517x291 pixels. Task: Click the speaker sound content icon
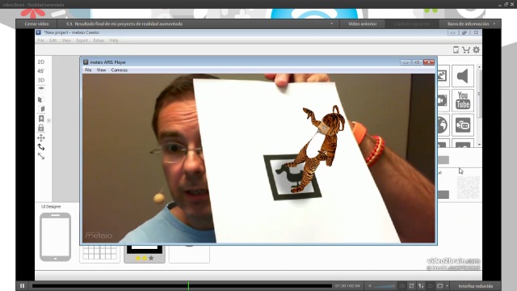[x=463, y=76]
